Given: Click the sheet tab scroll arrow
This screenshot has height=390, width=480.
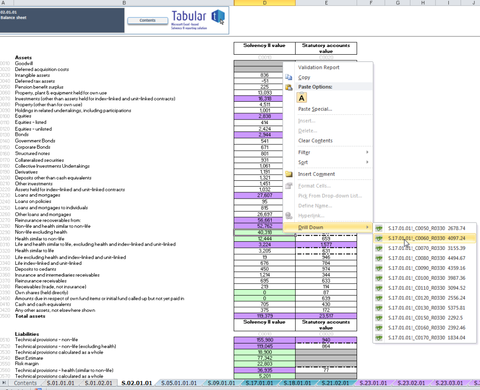Looking at the screenshot, I should point(4,383).
